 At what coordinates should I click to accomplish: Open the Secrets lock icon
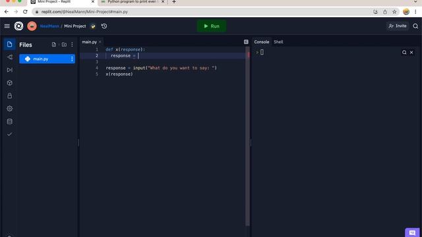click(10, 95)
